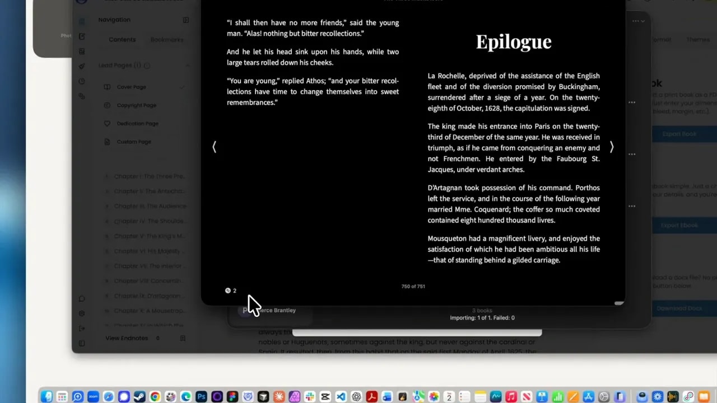Screen dimensions: 717x403
Task: Switch to the Bookmarks tab
Action: click(x=167, y=40)
